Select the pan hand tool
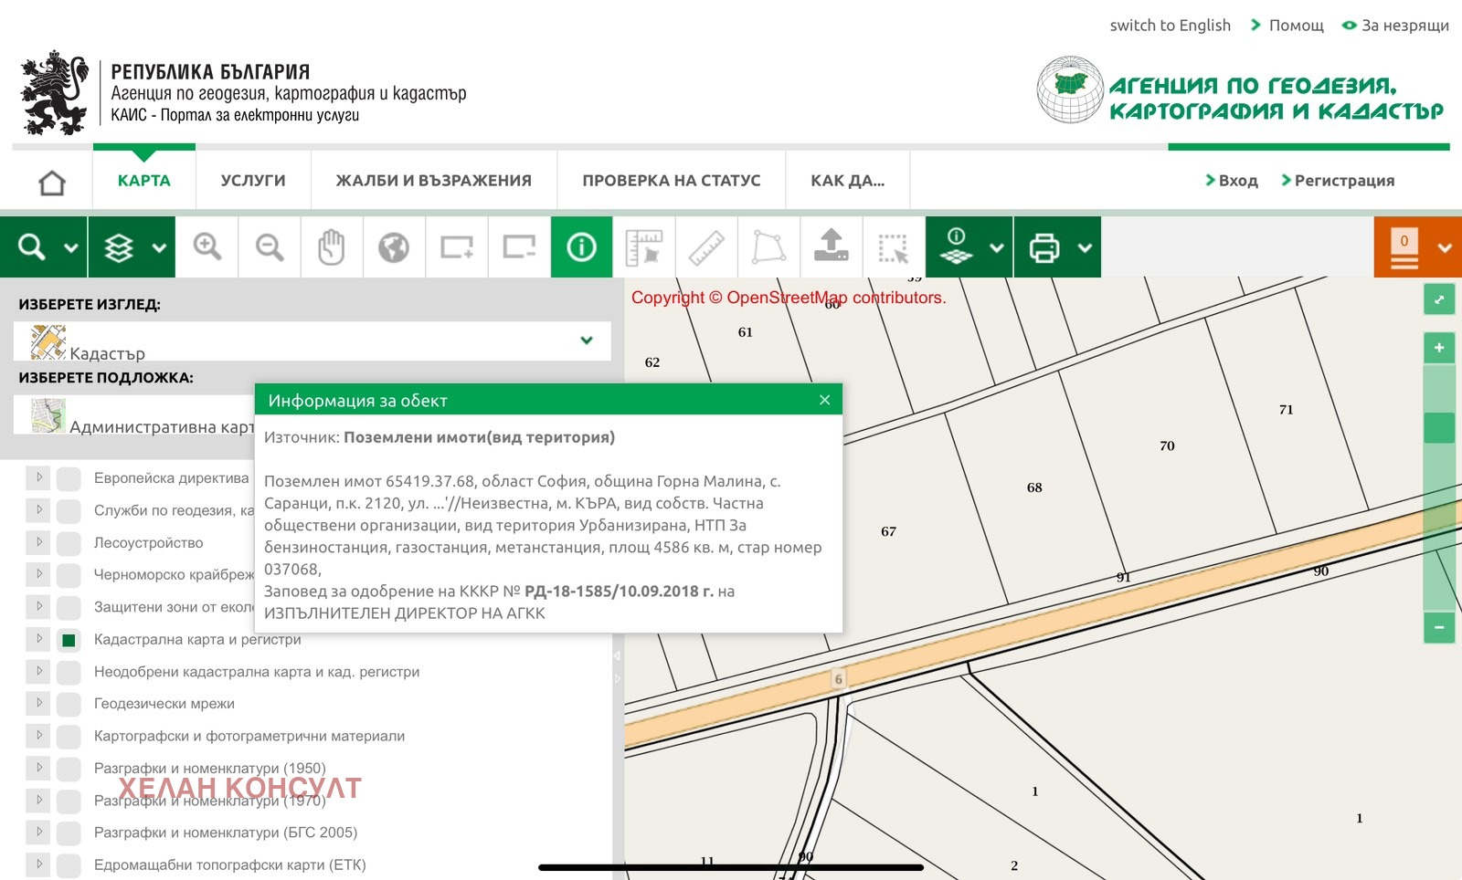This screenshot has width=1462, height=880. click(332, 246)
